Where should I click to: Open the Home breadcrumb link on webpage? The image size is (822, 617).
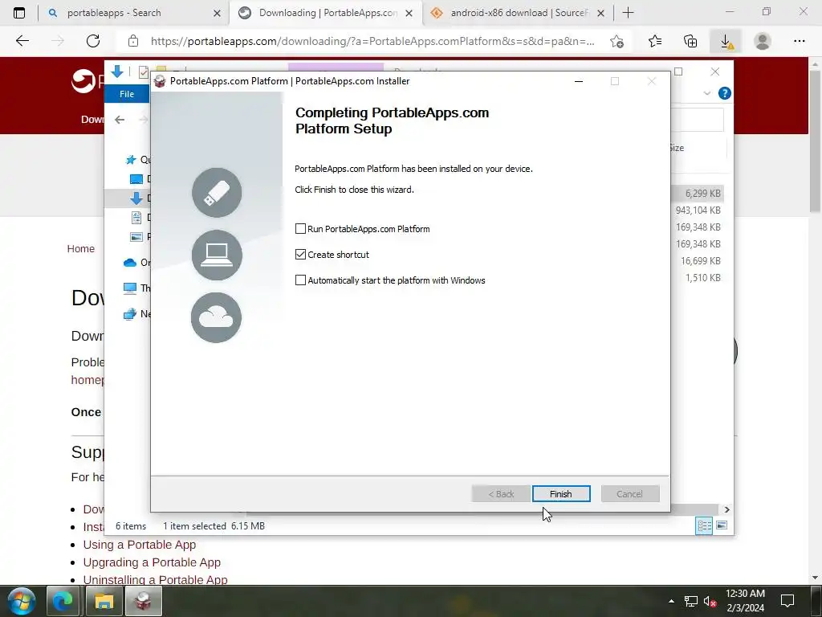coord(81,249)
